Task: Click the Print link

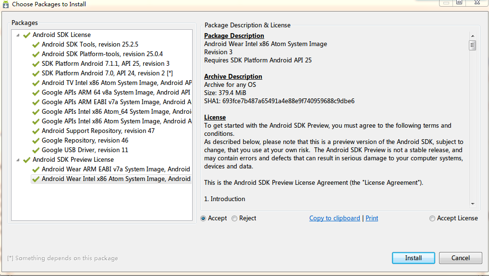Action: click(x=372, y=218)
